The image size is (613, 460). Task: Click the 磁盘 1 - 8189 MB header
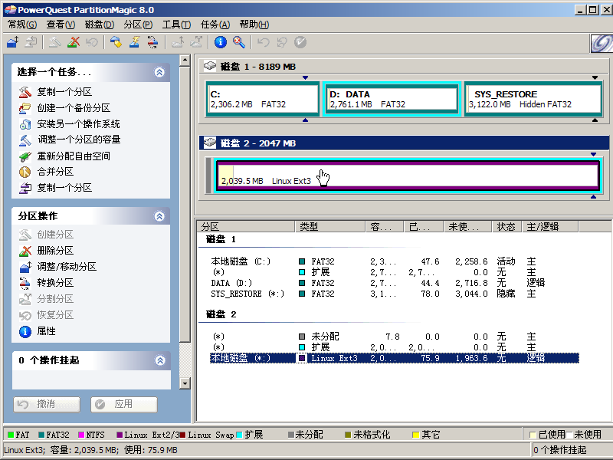(x=405, y=67)
